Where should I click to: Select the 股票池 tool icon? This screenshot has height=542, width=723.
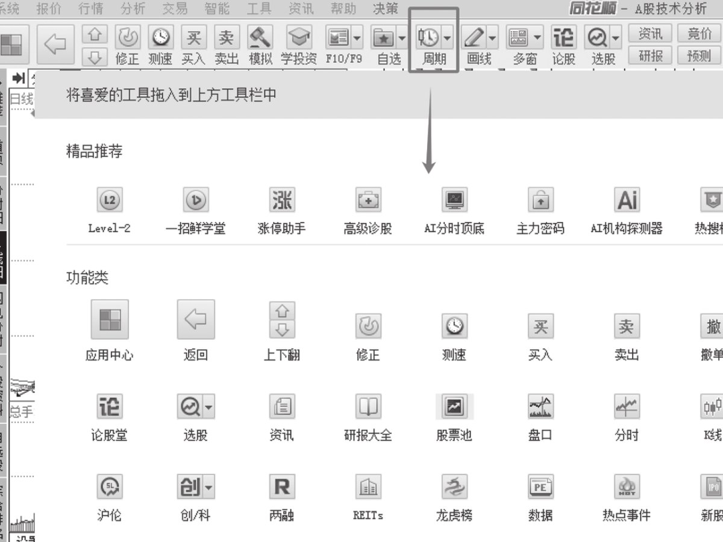454,406
